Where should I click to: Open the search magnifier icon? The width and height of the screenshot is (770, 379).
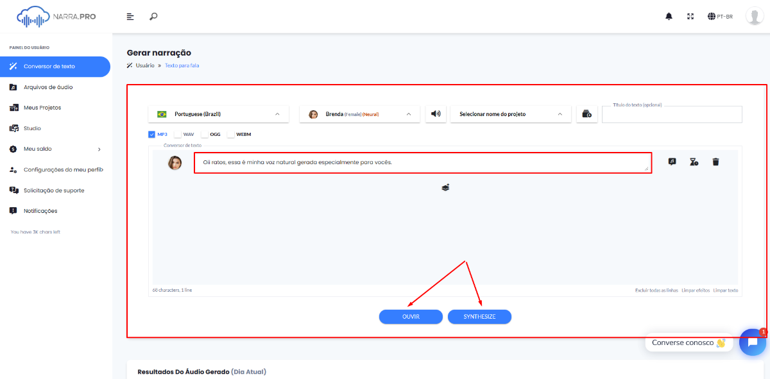[x=153, y=17]
